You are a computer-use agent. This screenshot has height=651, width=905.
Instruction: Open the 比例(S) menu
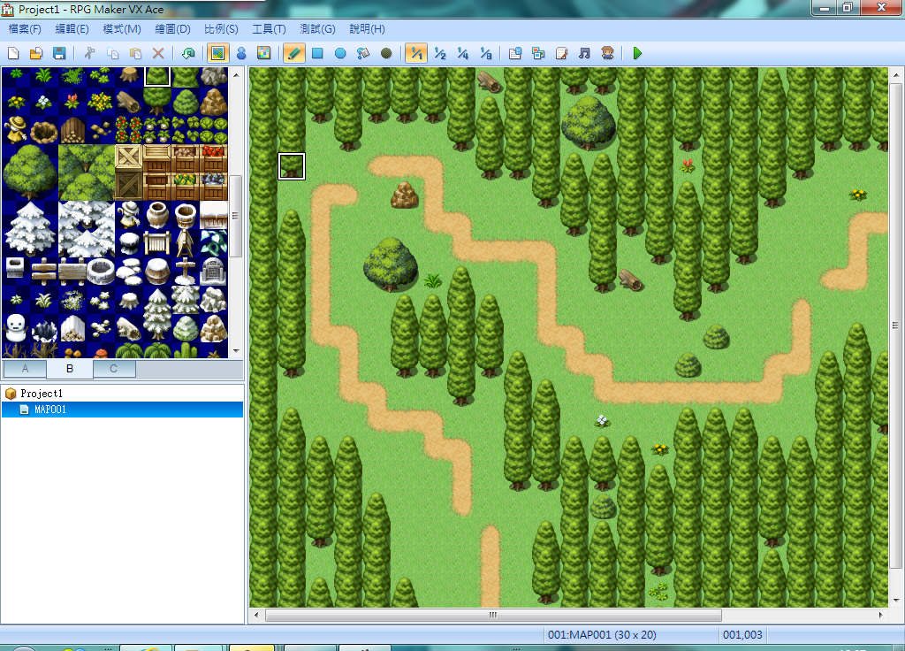coord(221,29)
